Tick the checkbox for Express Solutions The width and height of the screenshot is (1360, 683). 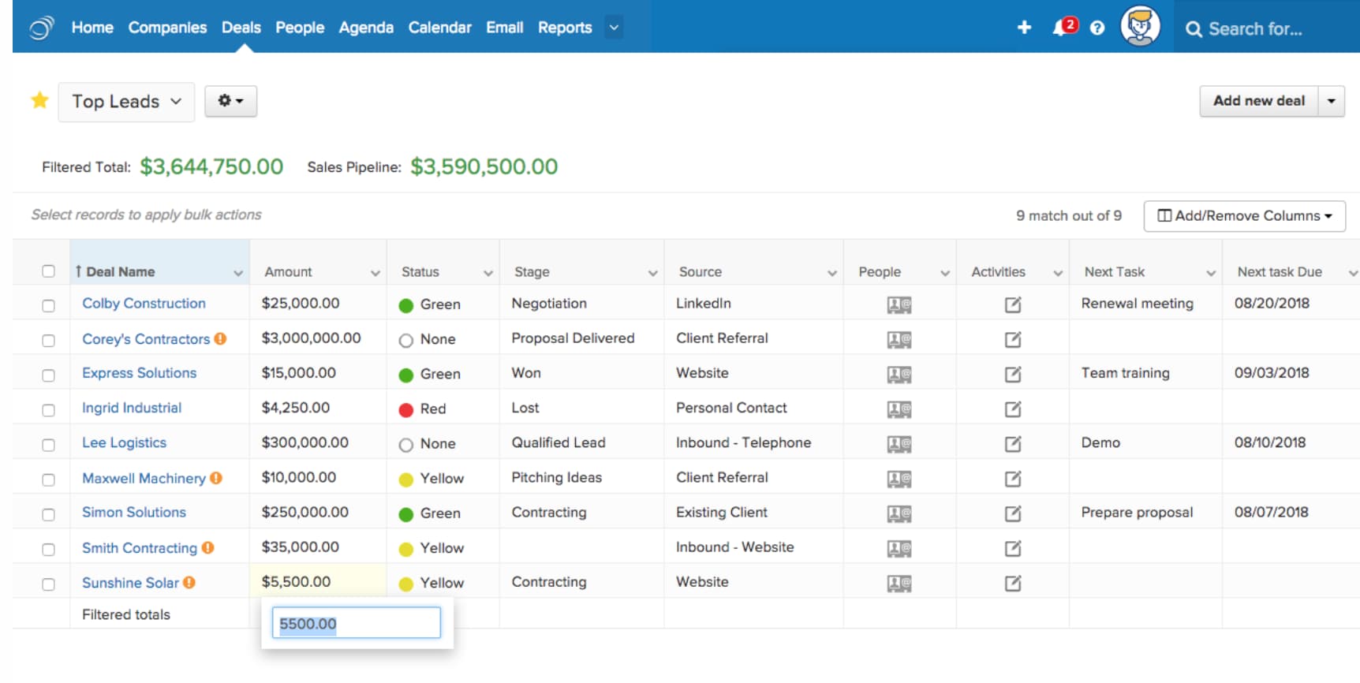click(48, 375)
